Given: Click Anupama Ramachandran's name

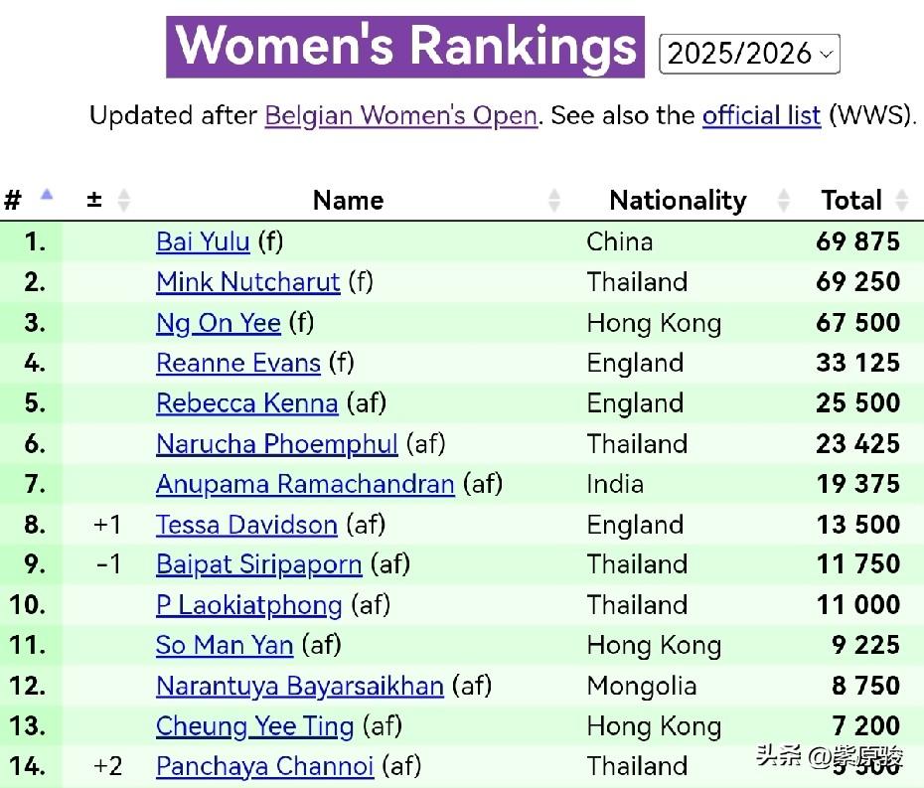Looking at the screenshot, I should [304, 484].
